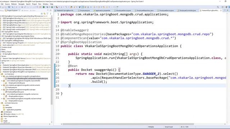Screen dimensions: 230x129
Task: Click the Project Explorer filter funnel icon
Action: tap(47, 14)
